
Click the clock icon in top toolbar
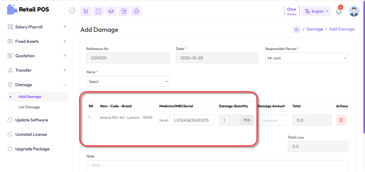click(x=98, y=11)
